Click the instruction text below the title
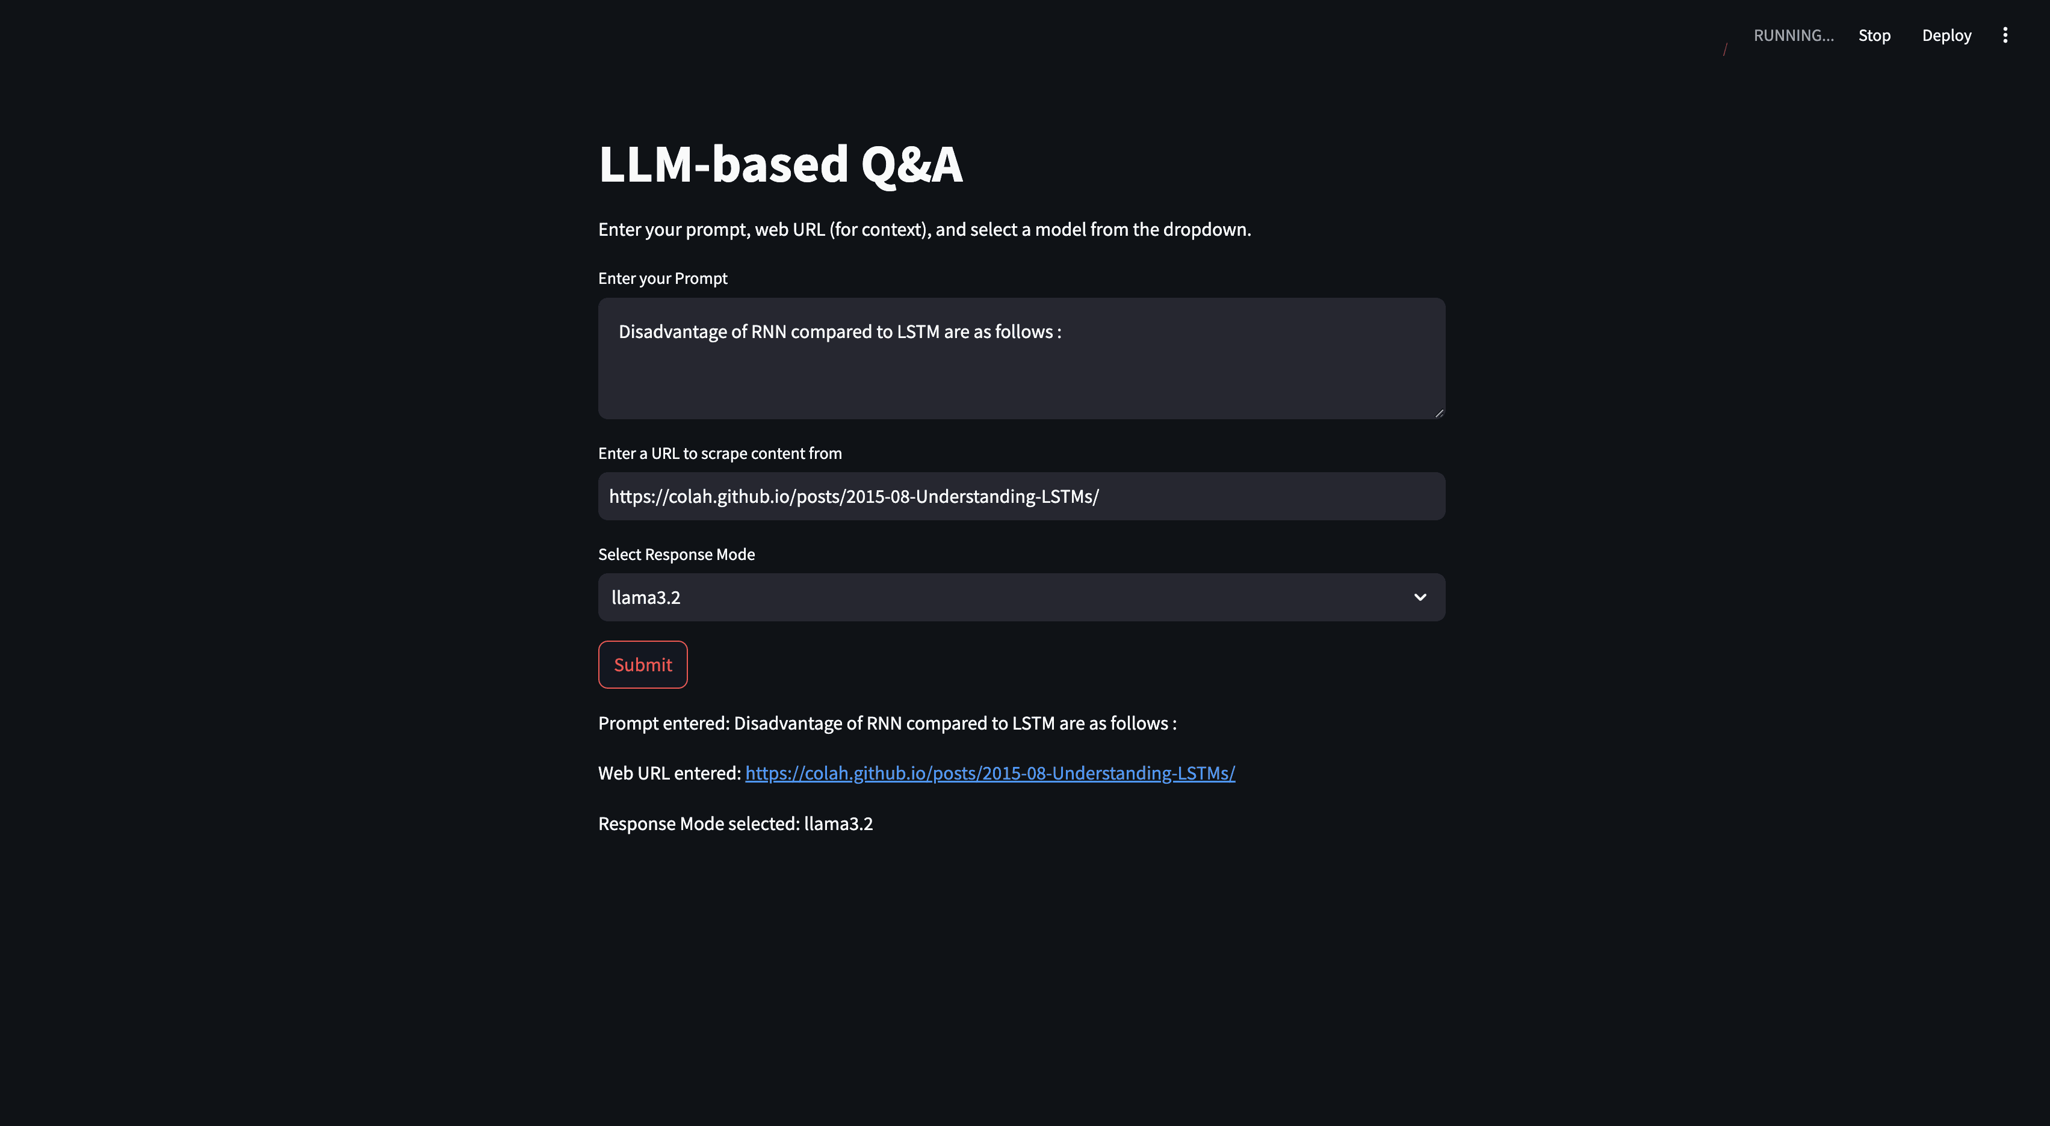Viewport: 2050px width, 1126px height. click(924, 229)
